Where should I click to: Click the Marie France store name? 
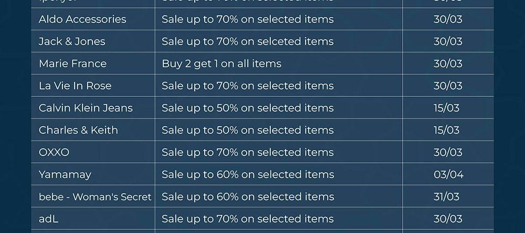point(72,64)
